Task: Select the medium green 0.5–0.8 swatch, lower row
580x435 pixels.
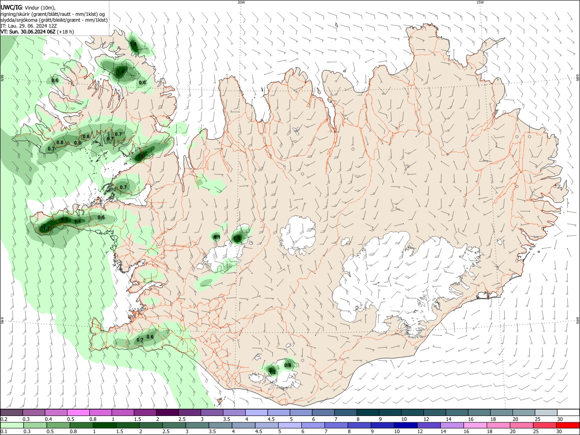Action: point(58,425)
